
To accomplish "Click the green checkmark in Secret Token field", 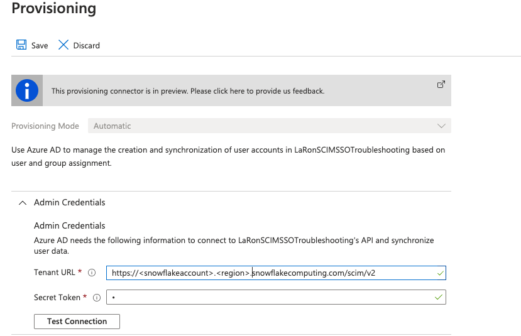I will (438, 297).
